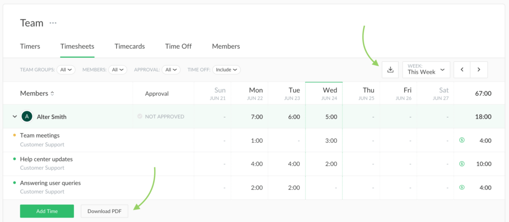Screen dimensions: 509x222
Task: Click Answering user queries Tuesday 2:00 cell
Action: 294,188
